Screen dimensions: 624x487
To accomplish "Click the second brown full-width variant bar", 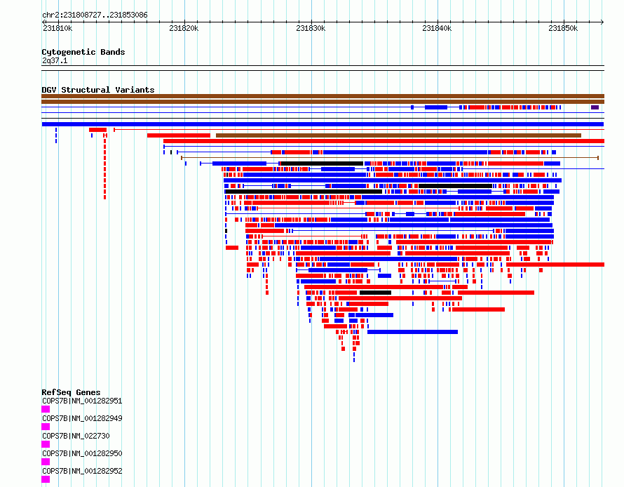I will tap(323, 102).
